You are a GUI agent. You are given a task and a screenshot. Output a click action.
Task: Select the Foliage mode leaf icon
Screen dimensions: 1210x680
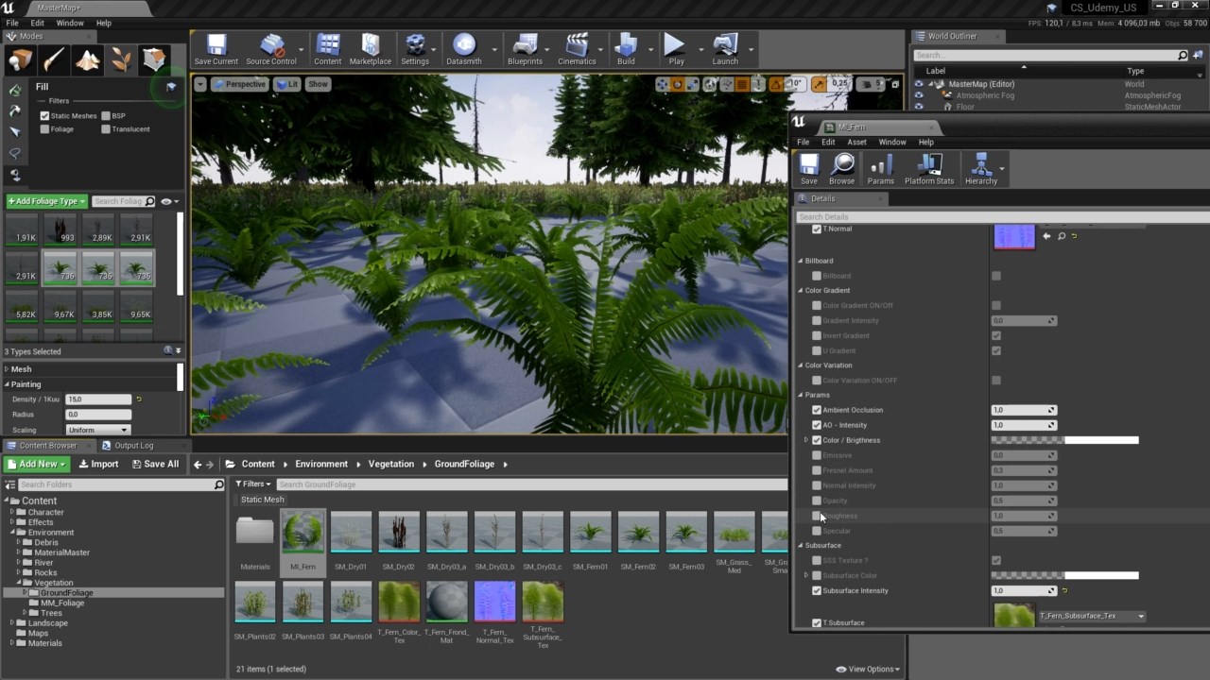[121, 60]
